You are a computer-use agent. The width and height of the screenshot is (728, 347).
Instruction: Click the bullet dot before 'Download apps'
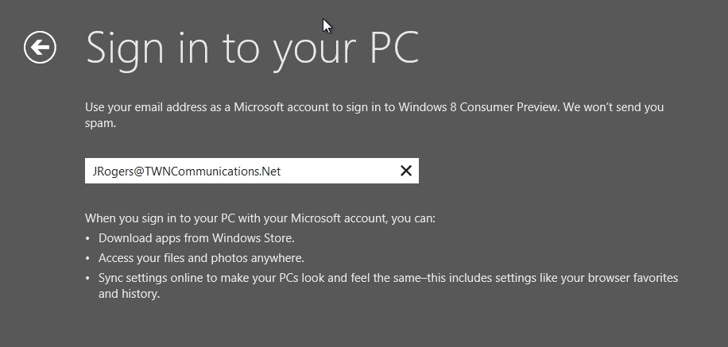[x=87, y=238]
